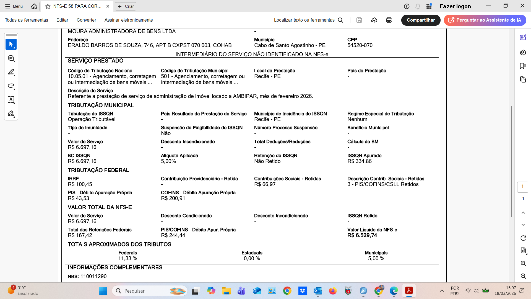
Task: Choose the text box select tool
Action: point(11,100)
